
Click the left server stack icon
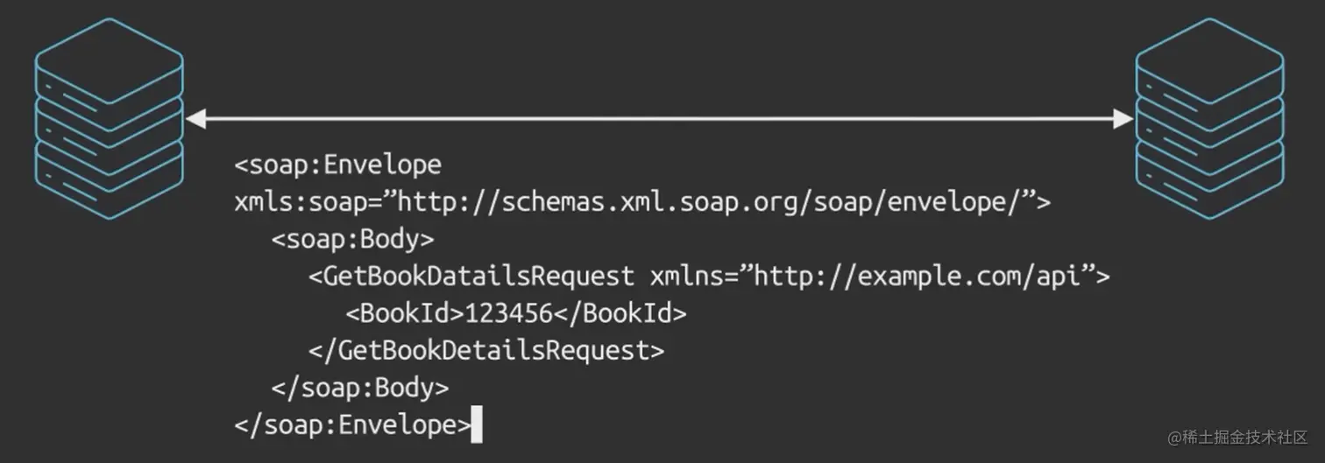tap(110, 117)
